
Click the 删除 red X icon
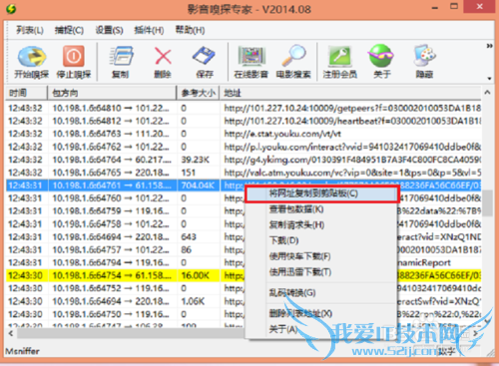(x=163, y=62)
